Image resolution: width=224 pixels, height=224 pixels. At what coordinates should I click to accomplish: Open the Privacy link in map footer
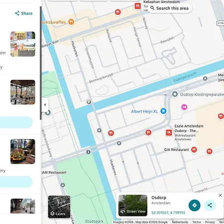click(210, 222)
